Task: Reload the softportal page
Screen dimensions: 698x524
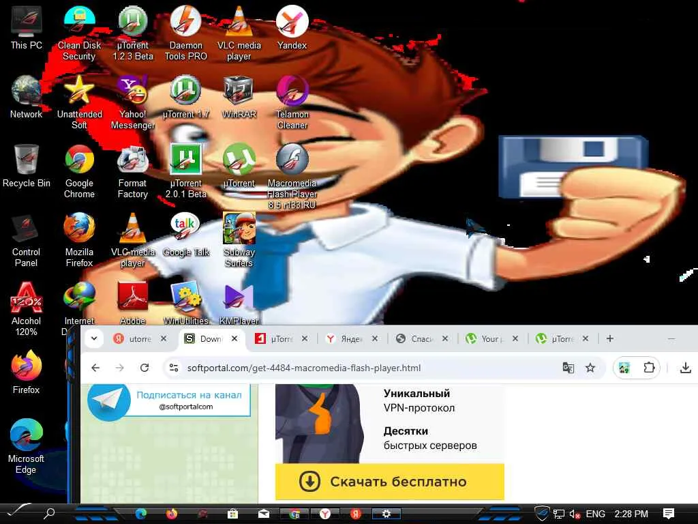Action: tap(145, 368)
